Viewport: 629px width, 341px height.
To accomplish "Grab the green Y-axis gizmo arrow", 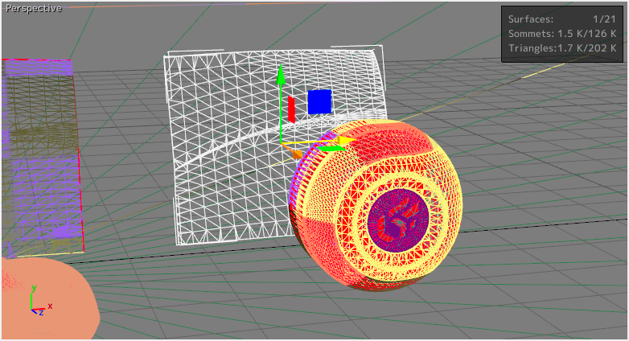I will tap(281, 75).
